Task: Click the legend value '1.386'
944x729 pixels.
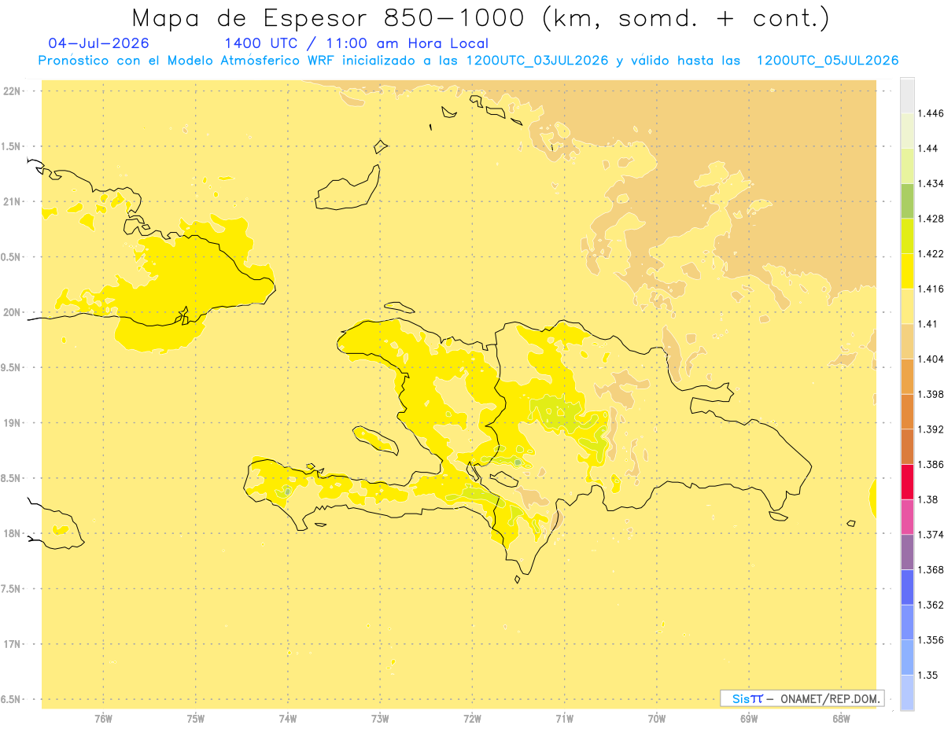Action: click(931, 464)
